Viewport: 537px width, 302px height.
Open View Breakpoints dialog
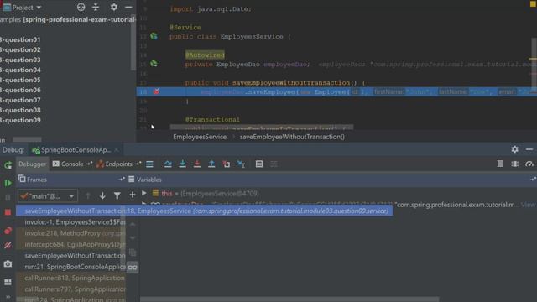click(x=8, y=231)
